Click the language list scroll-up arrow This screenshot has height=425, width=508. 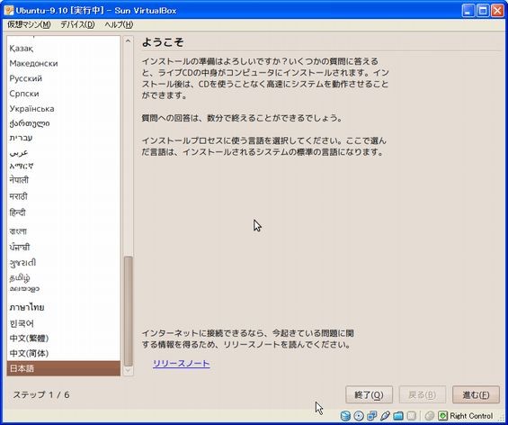click(128, 41)
